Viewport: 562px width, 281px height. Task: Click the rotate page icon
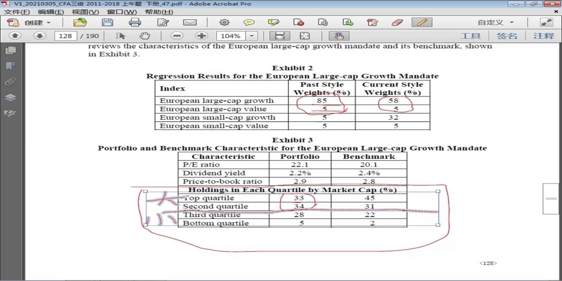tap(323, 22)
